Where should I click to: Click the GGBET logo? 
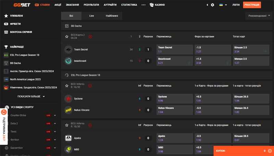(22, 5)
